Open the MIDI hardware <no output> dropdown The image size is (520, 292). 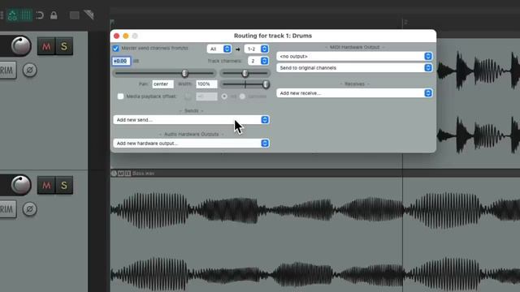[x=354, y=56]
